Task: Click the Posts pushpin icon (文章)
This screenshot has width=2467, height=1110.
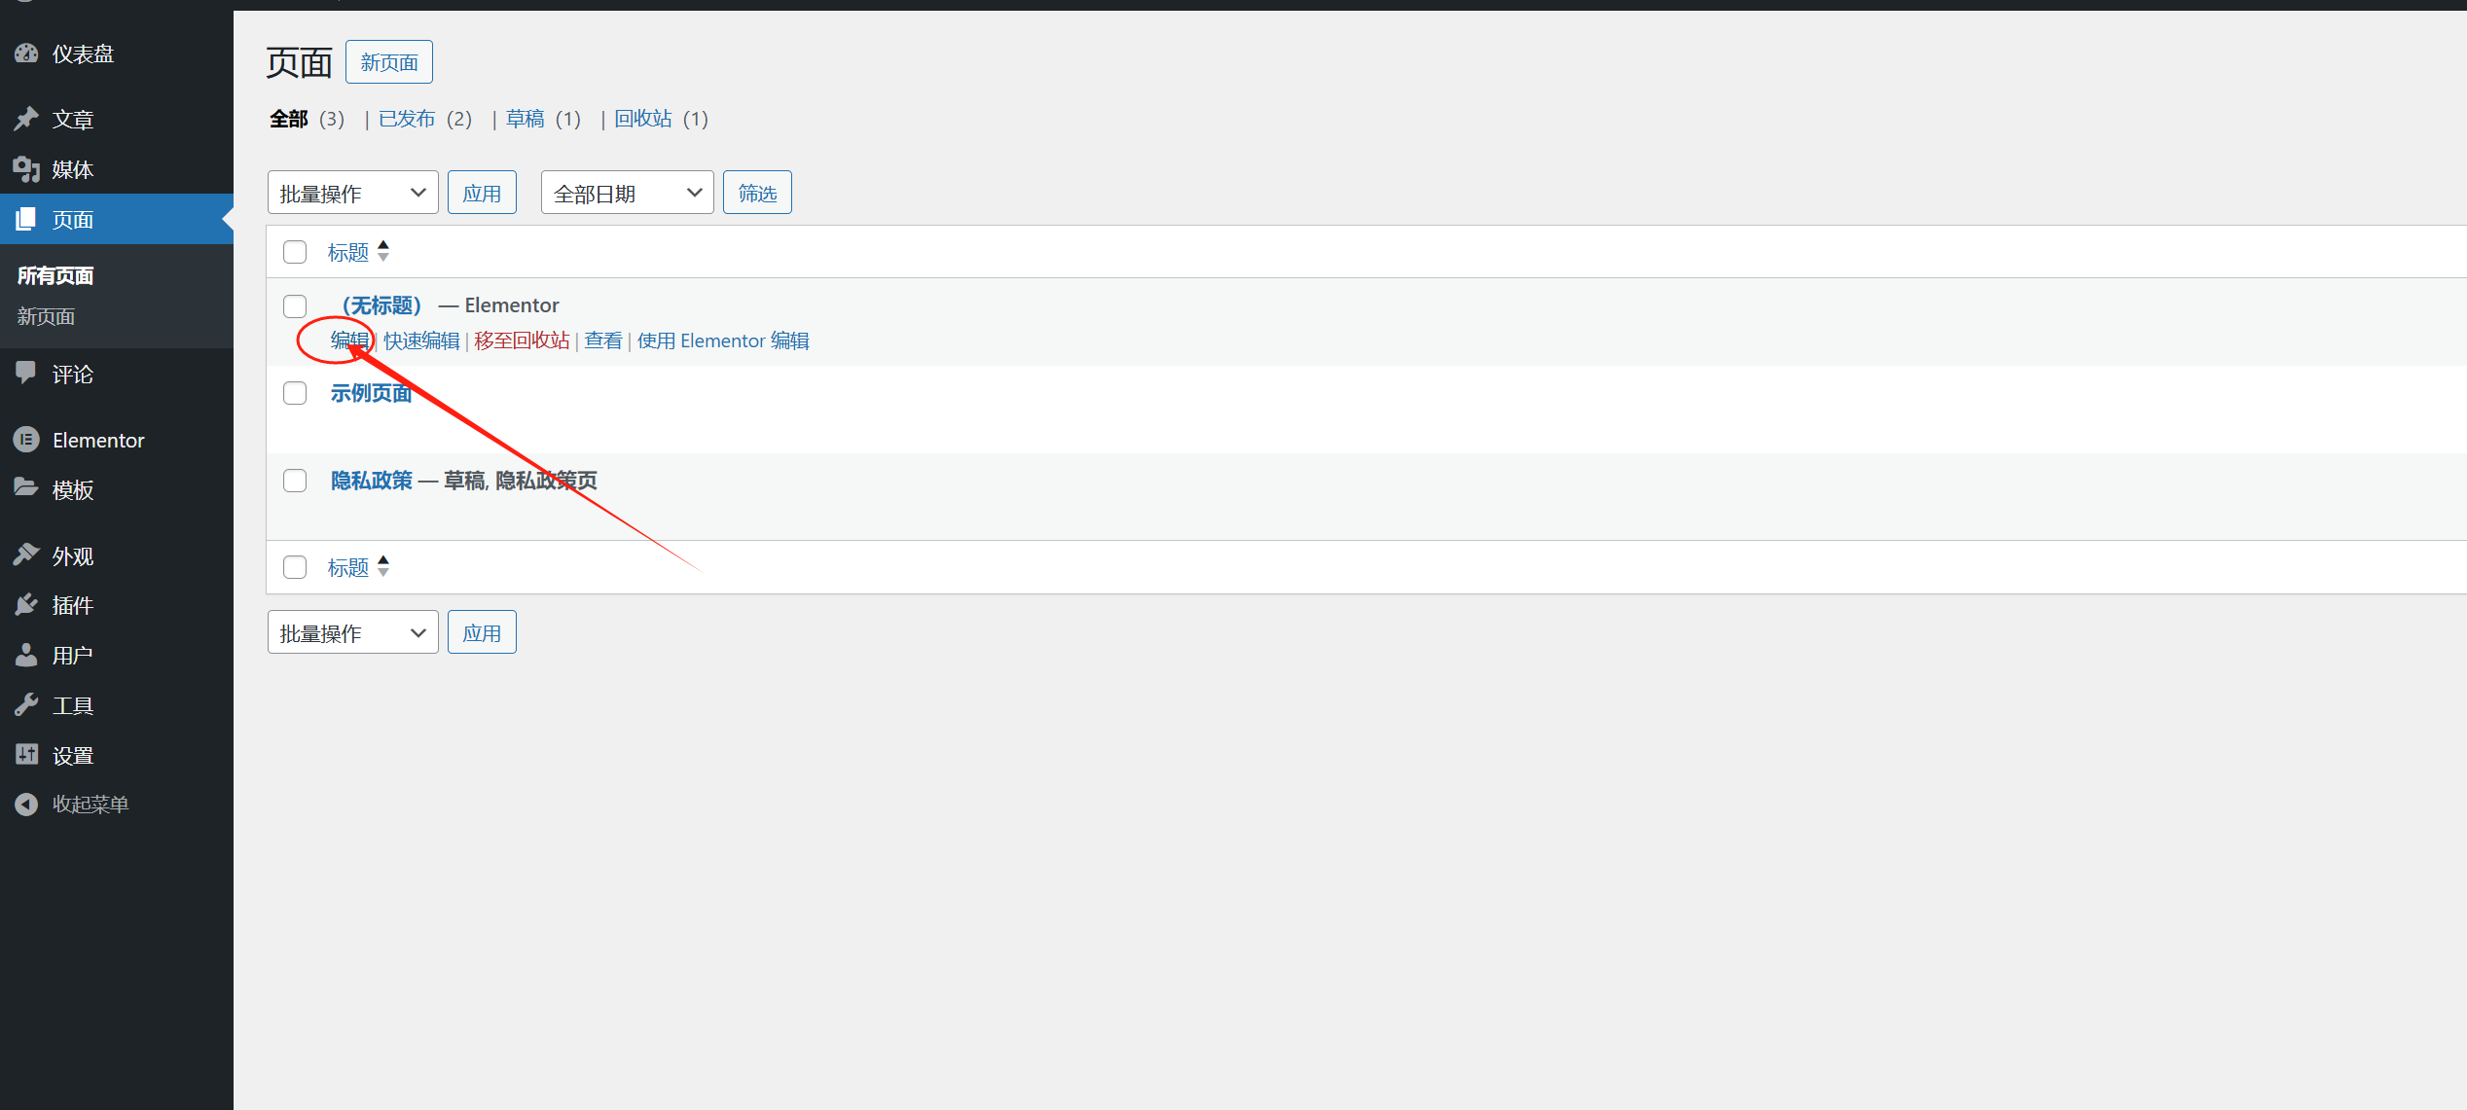Action: pyautogui.click(x=26, y=119)
